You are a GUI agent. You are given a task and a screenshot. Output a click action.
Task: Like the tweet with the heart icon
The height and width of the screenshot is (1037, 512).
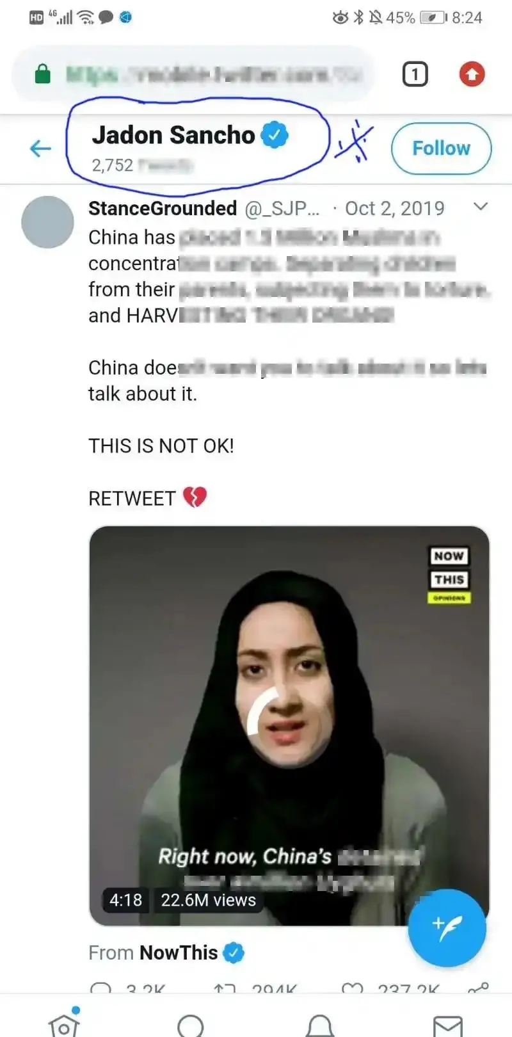coord(353,988)
